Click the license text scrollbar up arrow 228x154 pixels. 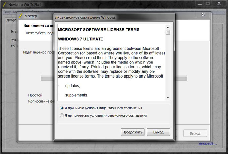[168, 27]
